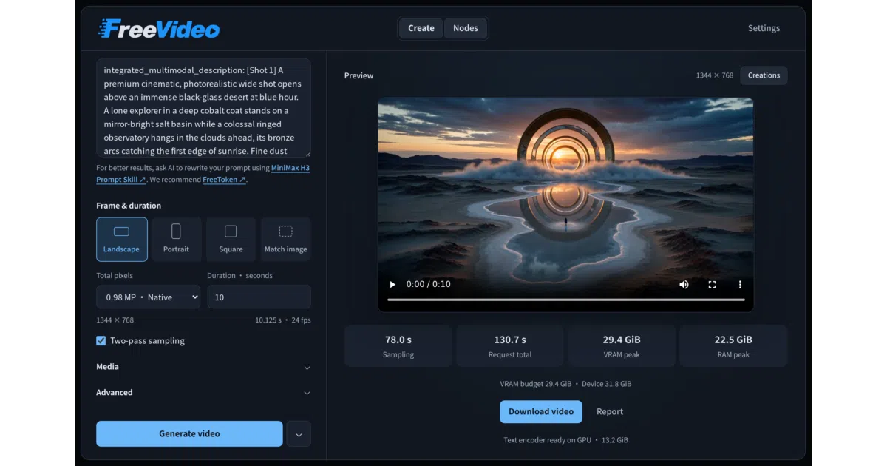Click the Report button
The width and height of the screenshot is (887, 466).
click(x=610, y=412)
